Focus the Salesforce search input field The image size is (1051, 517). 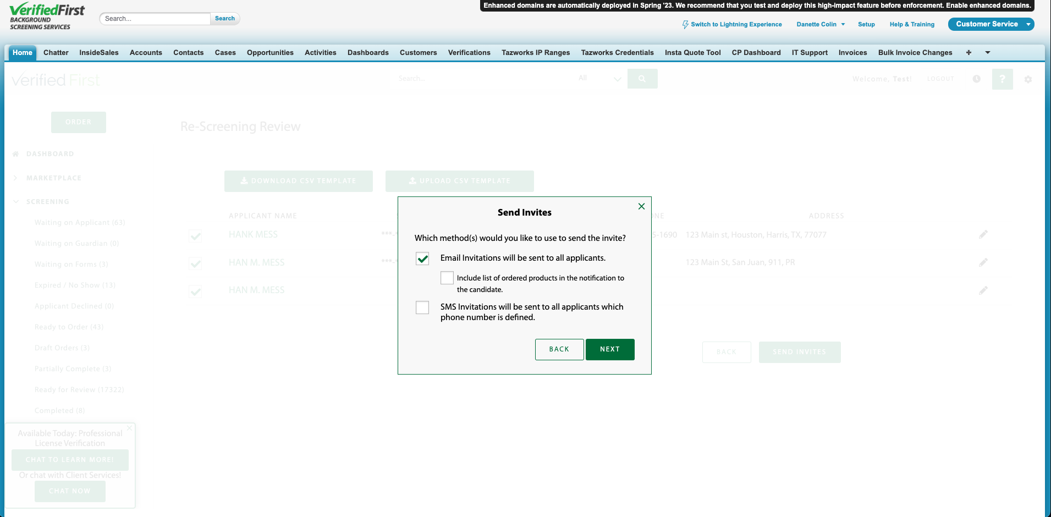[155, 19]
